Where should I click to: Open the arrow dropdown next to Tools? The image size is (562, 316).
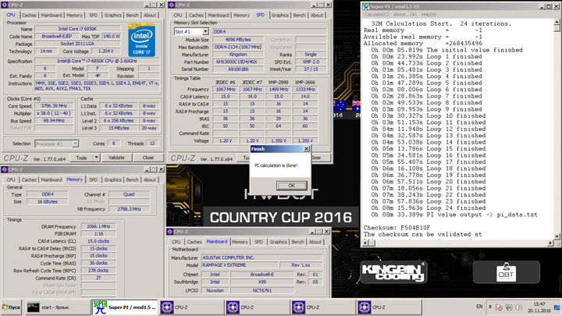(x=96, y=158)
